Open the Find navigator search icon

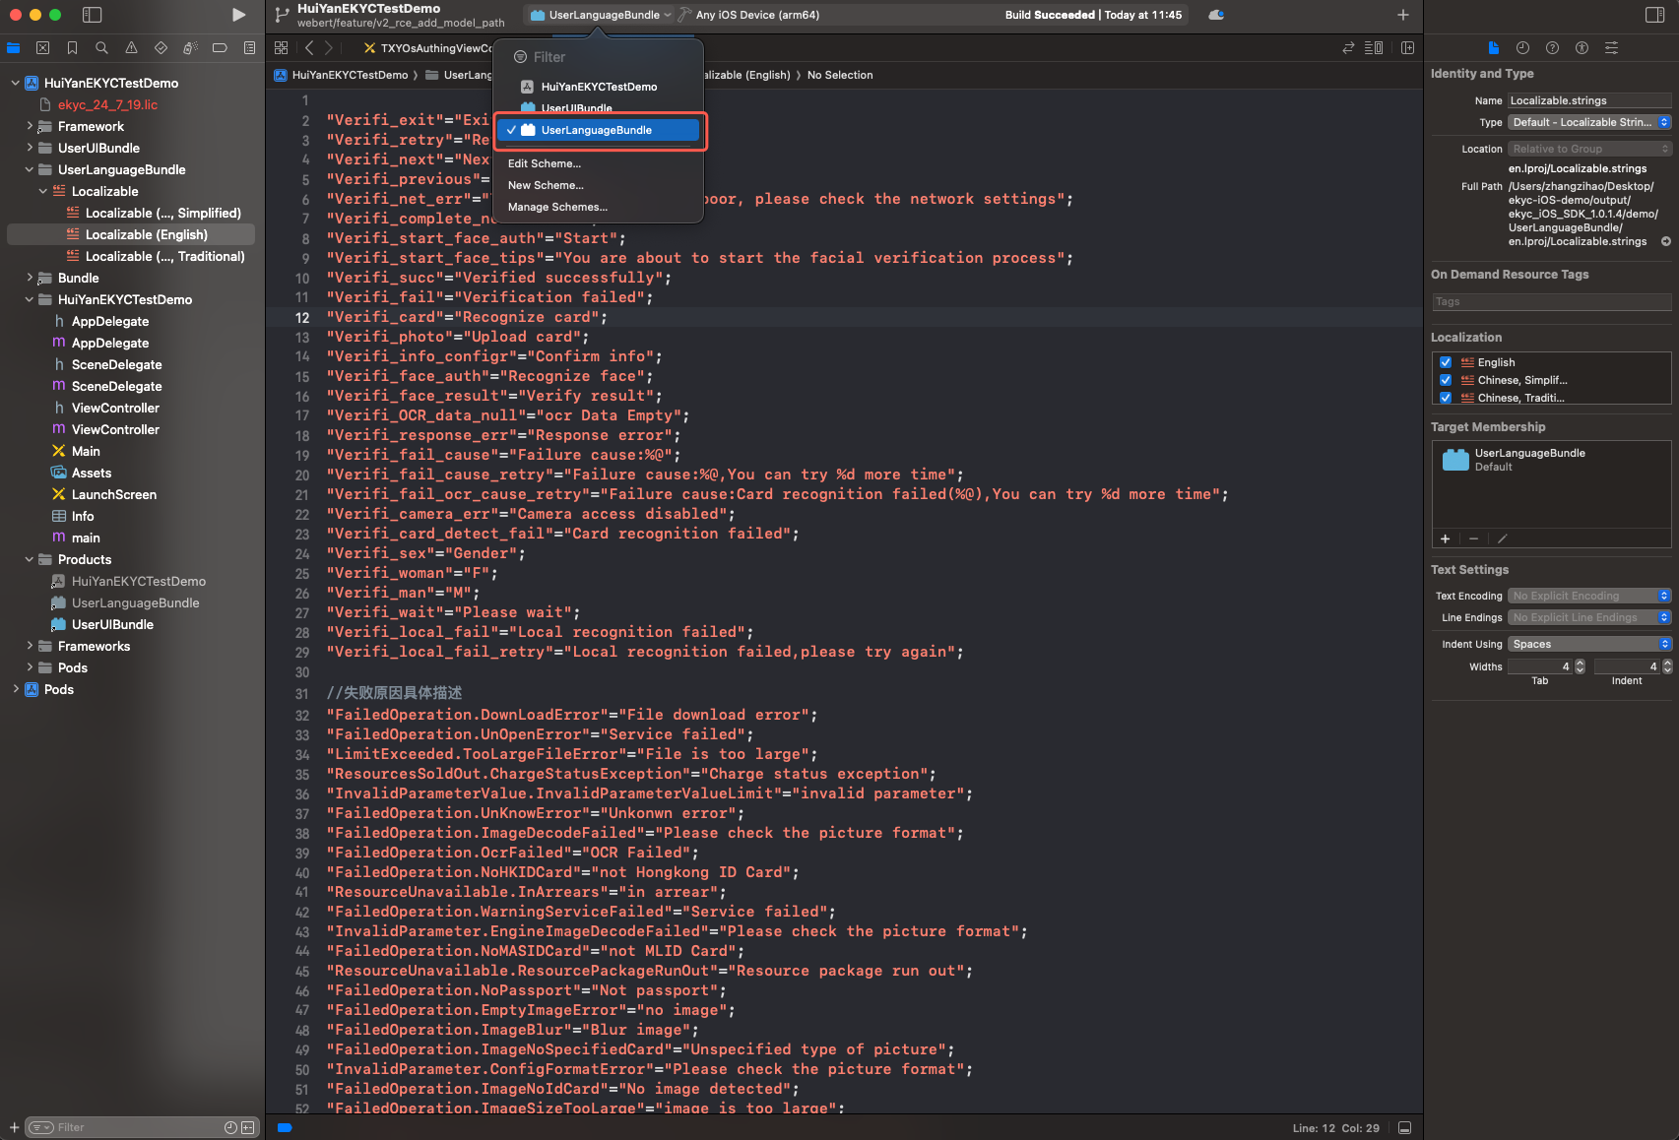coord(101,47)
